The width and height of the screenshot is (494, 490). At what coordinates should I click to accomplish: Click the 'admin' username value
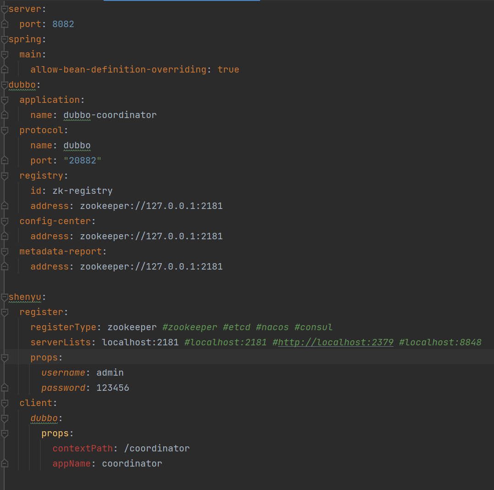coord(110,372)
